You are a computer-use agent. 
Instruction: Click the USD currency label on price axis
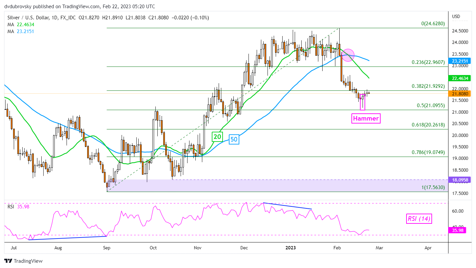[456, 17]
